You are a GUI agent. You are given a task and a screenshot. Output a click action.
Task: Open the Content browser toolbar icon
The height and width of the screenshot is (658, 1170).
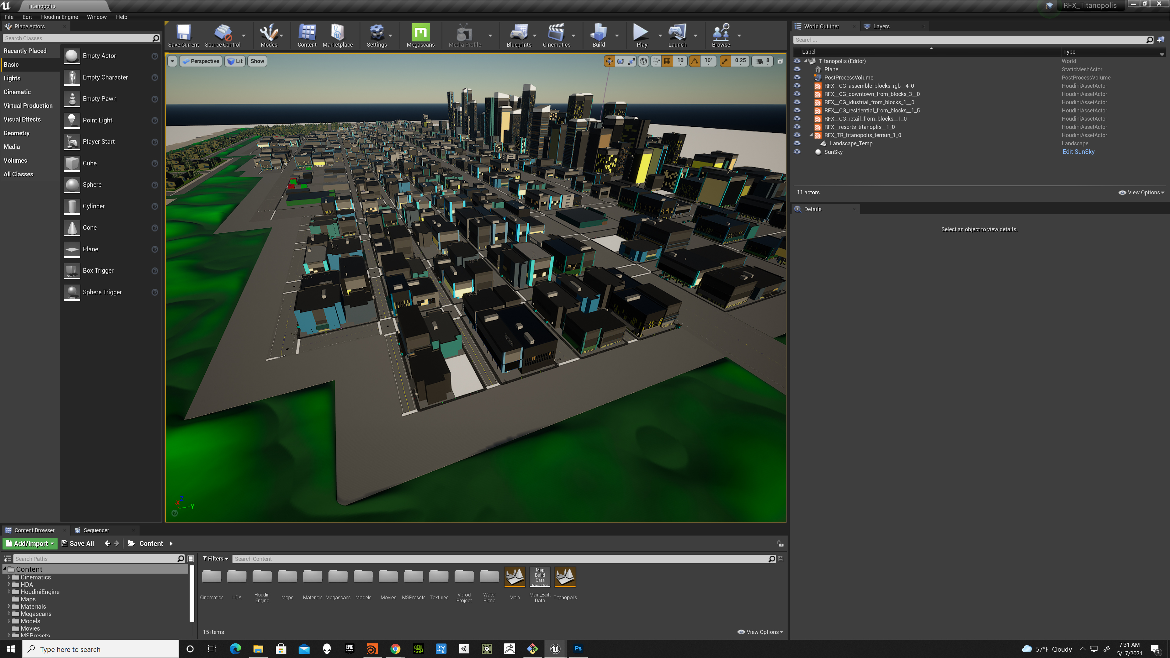coord(307,35)
